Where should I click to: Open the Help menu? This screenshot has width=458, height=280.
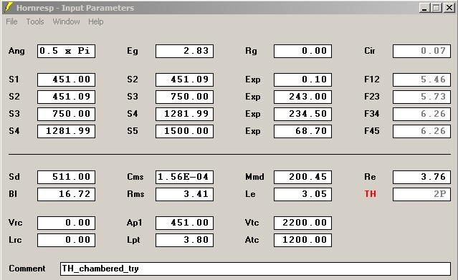(x=96, y=21)
